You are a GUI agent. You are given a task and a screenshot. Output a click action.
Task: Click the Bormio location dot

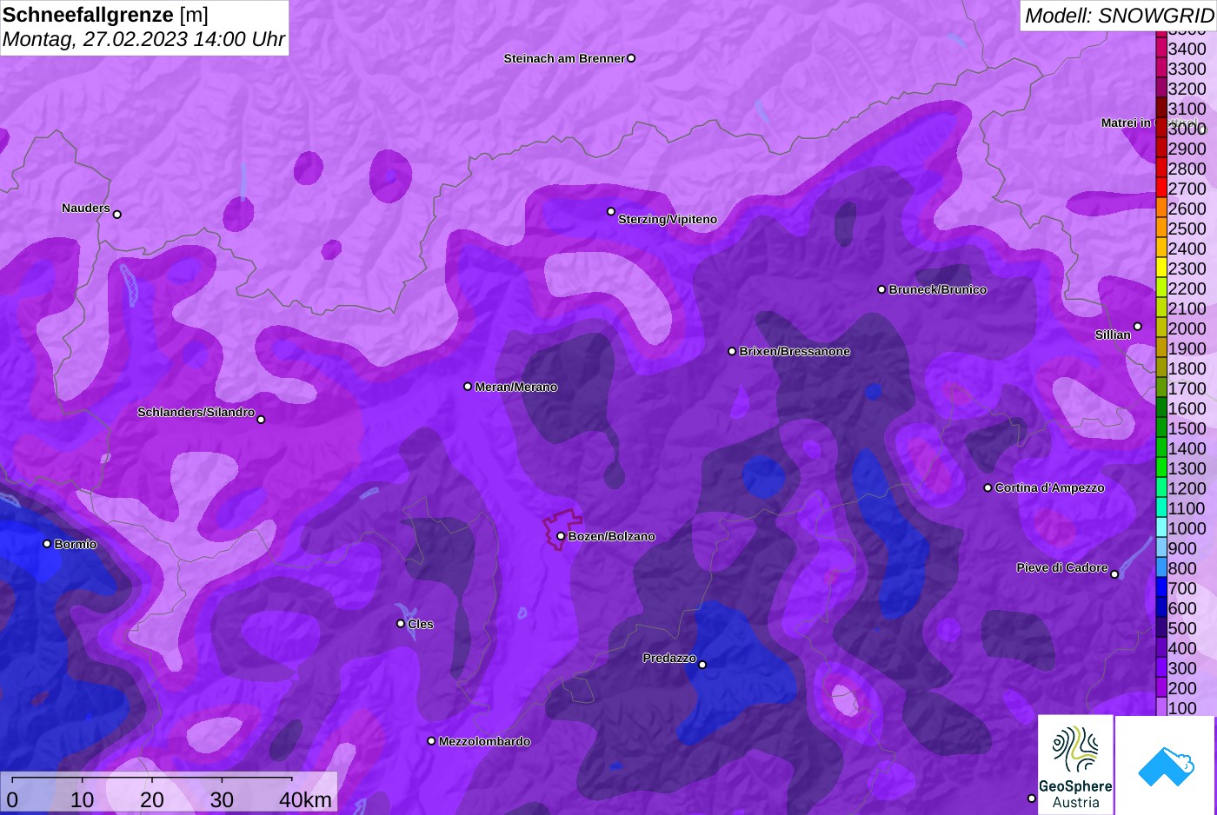(47, 544)
